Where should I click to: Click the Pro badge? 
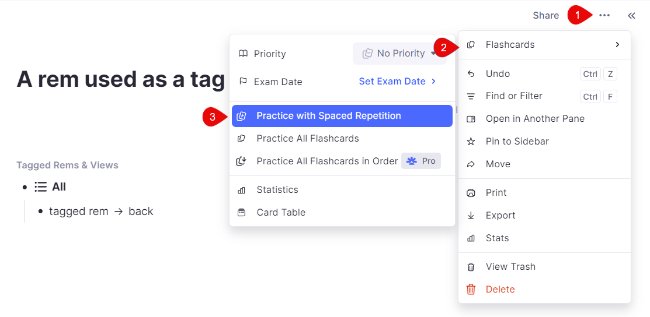pos(421,161)
